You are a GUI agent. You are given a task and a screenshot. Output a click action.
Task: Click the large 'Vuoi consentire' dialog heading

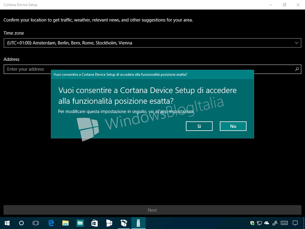[147, 96]
